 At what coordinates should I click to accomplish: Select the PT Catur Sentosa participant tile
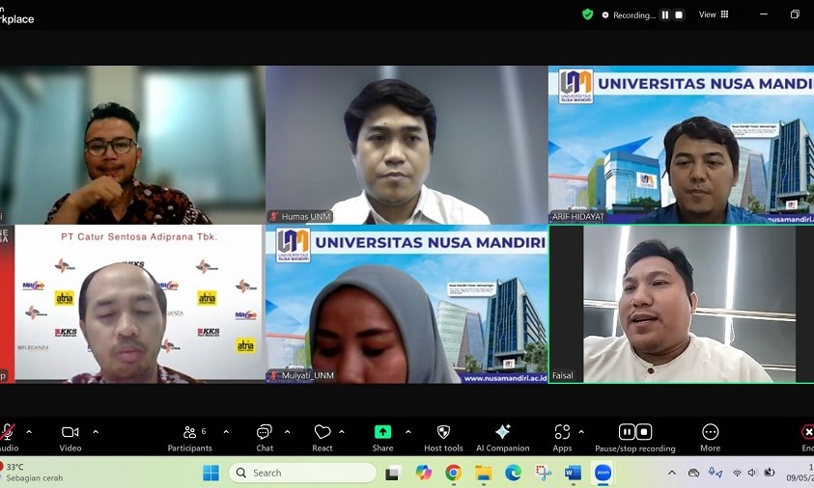(x=132, y=305)
